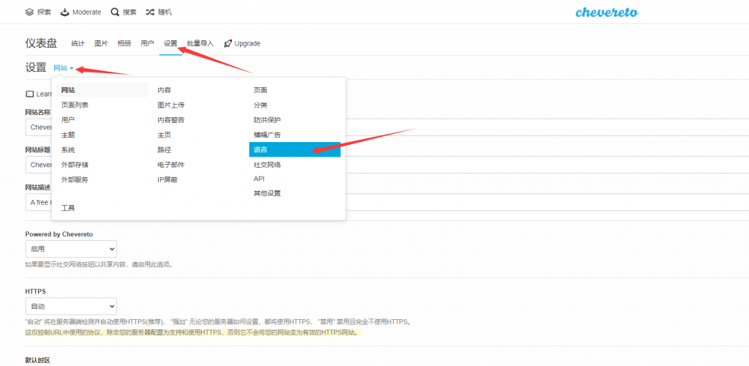Open the HTTPS 自动 dropdown

pos(71,306)
